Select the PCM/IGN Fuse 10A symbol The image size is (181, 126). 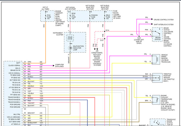tap(90, 17)
